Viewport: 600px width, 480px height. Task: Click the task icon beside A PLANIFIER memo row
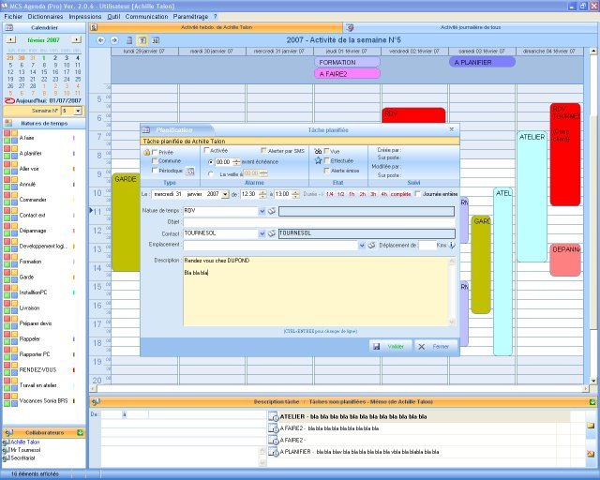[273, 452]
